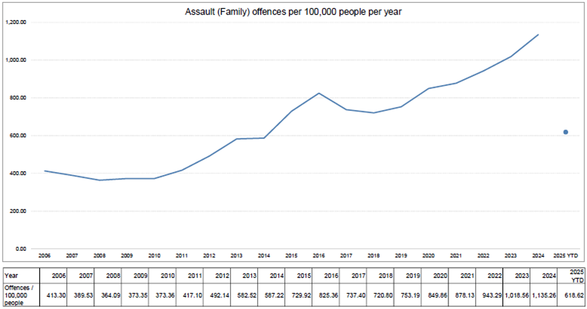Screen dimensions: 587x309
Task: Select the table cell with value 413.30
Action: pyautogui.click(x=53, y=295)
